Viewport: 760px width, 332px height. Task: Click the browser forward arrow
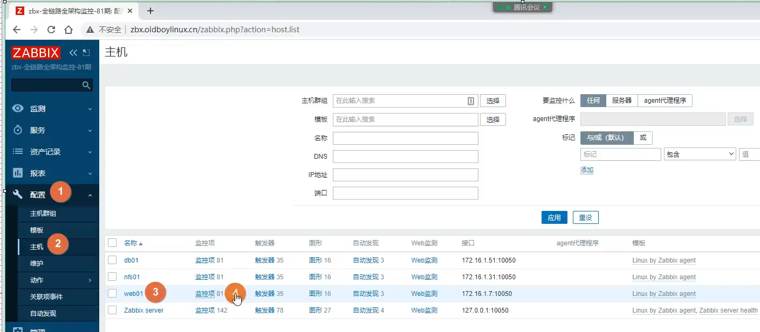[x=34, y=30]
